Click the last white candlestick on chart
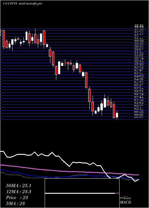The image size is (149, 208). [117, 115]
